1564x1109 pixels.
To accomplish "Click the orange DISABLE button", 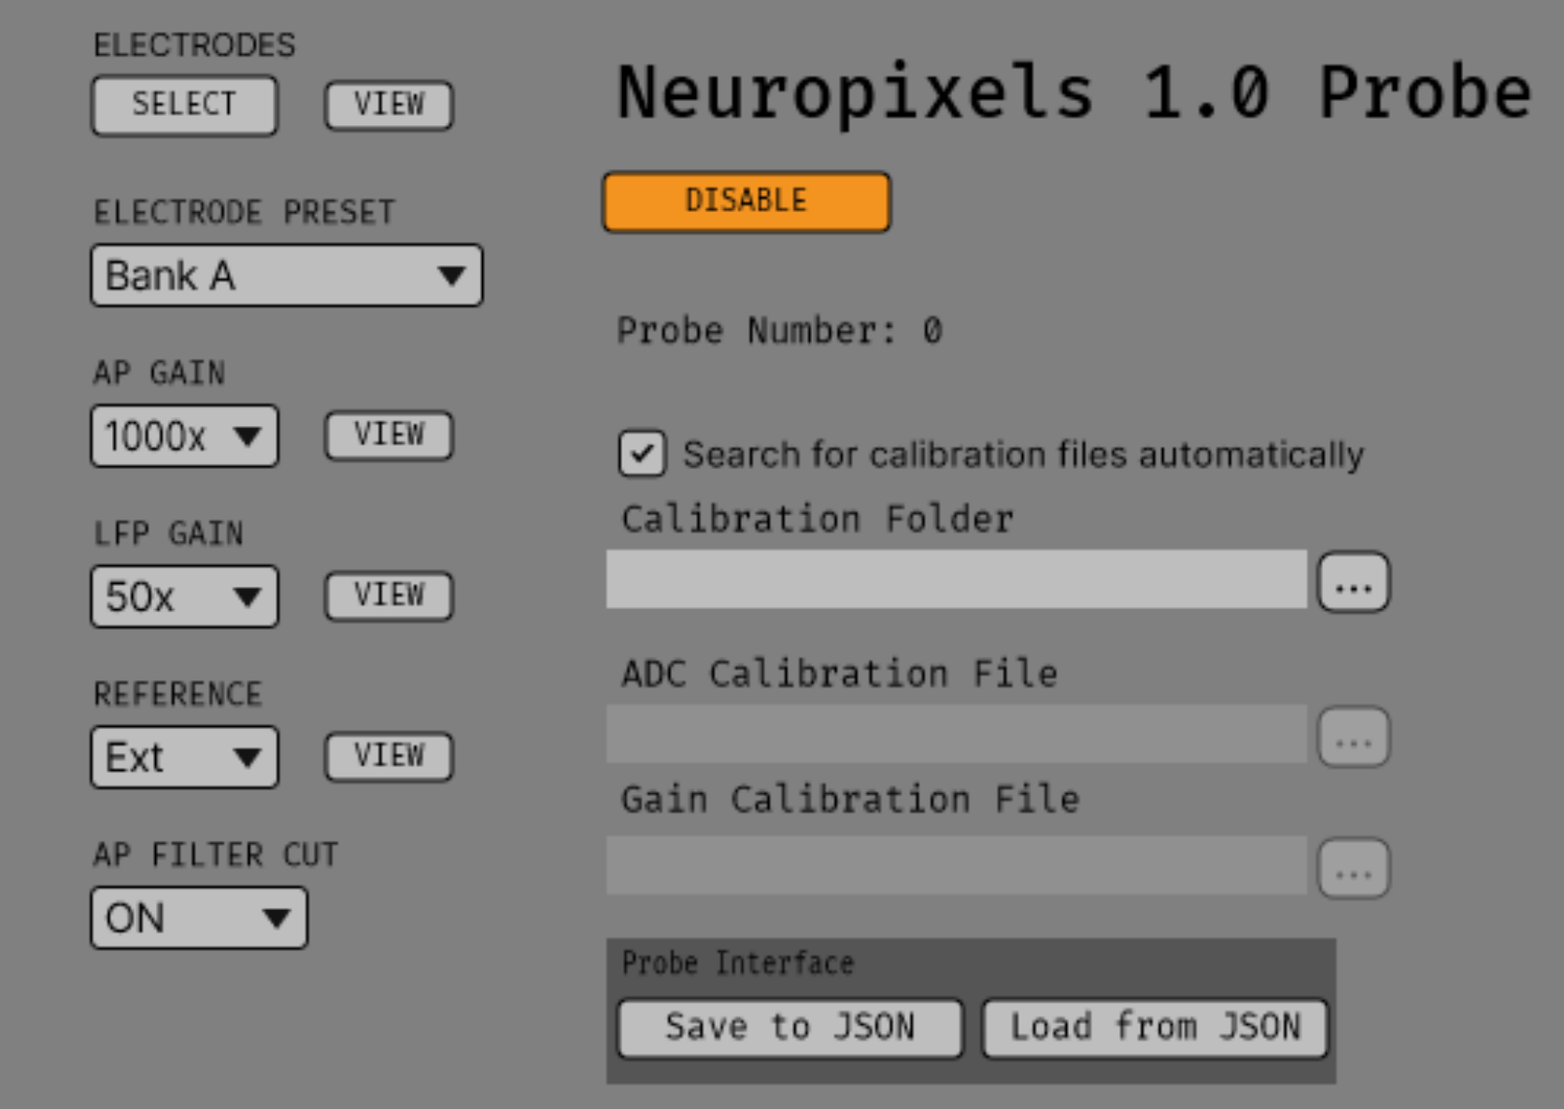I will pos(746,201).
